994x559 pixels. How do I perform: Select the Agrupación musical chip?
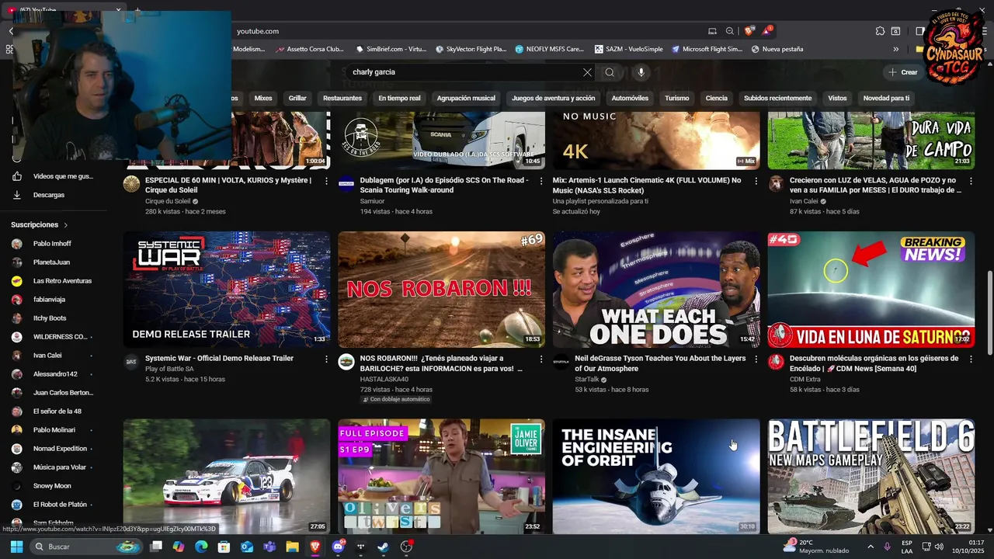click(x=466, y=99)
